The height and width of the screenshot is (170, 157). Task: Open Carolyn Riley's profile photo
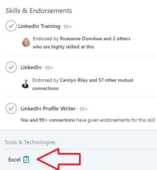pyautogui.click(x=25, y=84)
